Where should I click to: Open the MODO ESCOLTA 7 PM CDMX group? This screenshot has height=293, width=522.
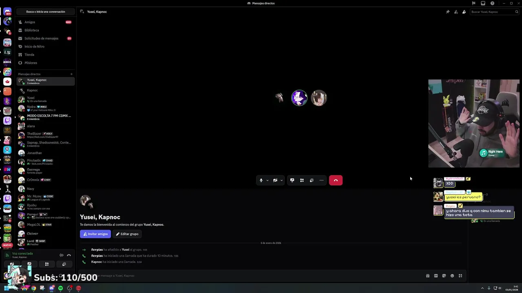click(45, 117)
